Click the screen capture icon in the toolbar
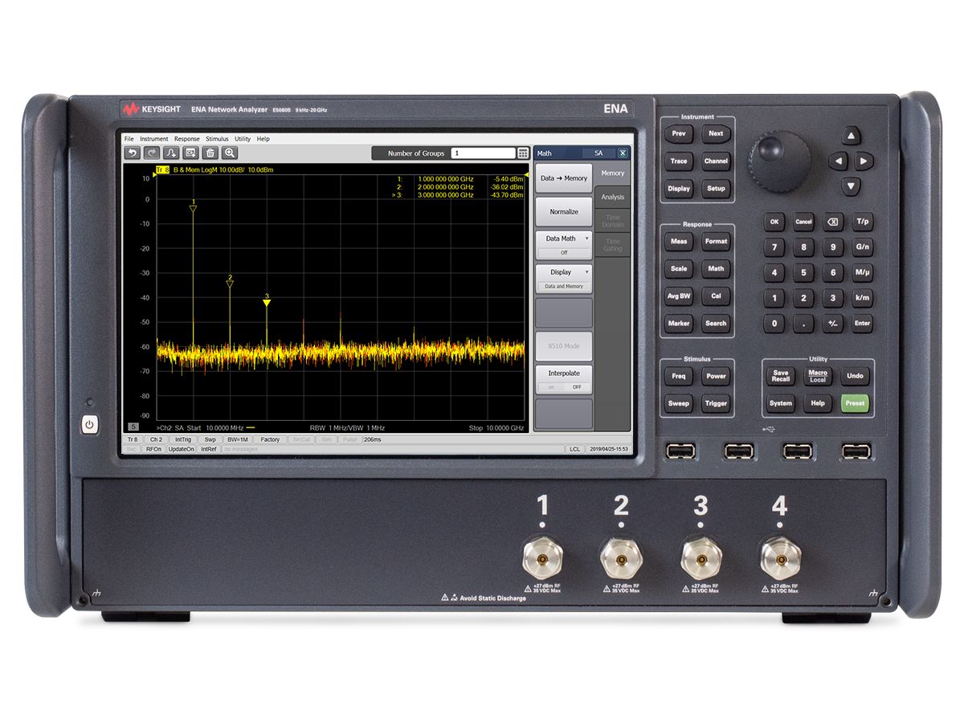This screenshot has height=723, width=964. tap(191, 151)
